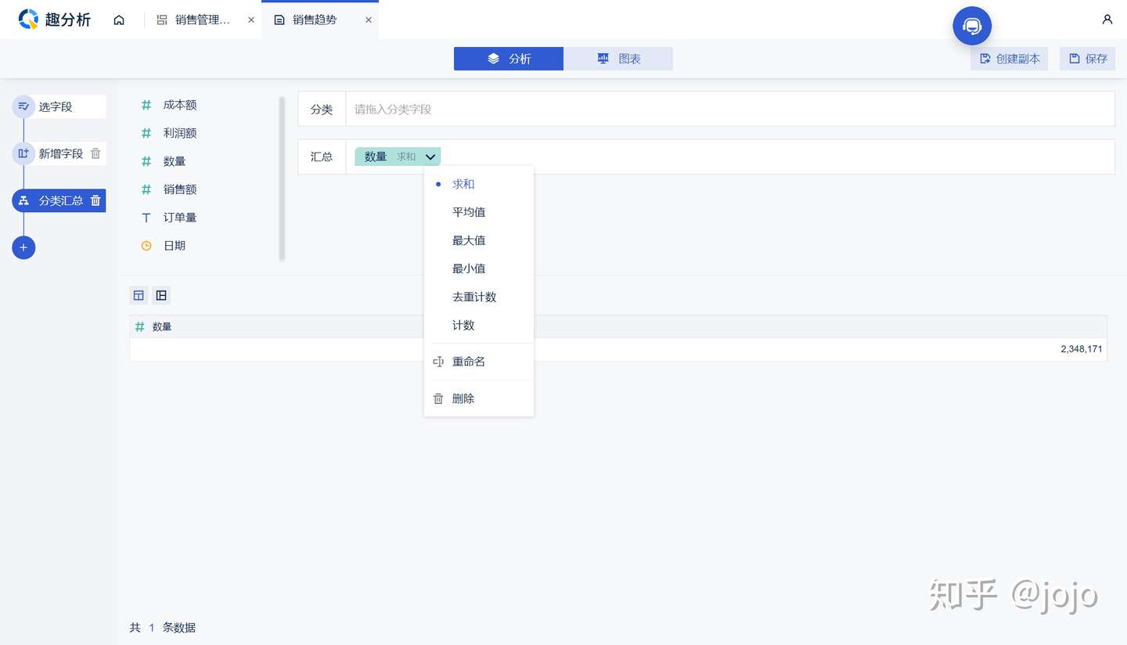Add a new step with plus button
Screen dimensions: 1127x645
click(23, 247)
